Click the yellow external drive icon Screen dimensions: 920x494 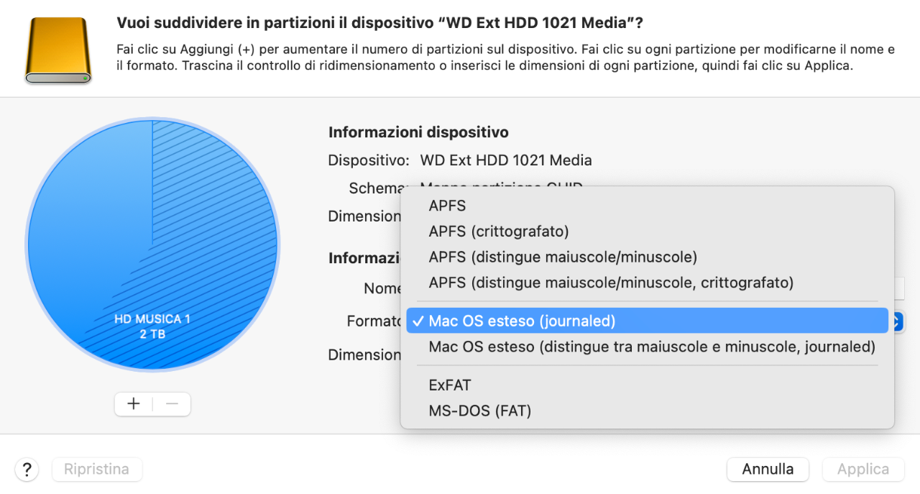pyautogui.click(x=58, y=50)
